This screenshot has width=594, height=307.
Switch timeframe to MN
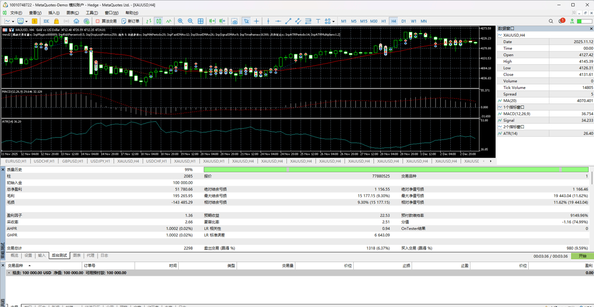[x=424, y=21]
